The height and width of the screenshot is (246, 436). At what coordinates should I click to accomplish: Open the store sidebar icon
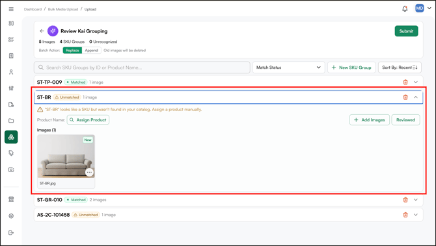point(11,199)
